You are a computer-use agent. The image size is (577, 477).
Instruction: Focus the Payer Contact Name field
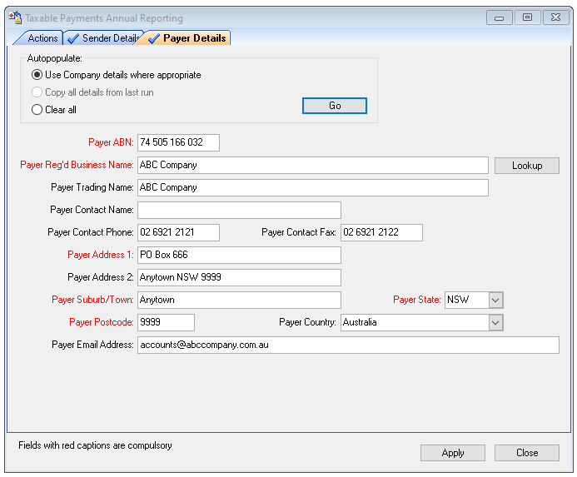click(x=239, y=210)
